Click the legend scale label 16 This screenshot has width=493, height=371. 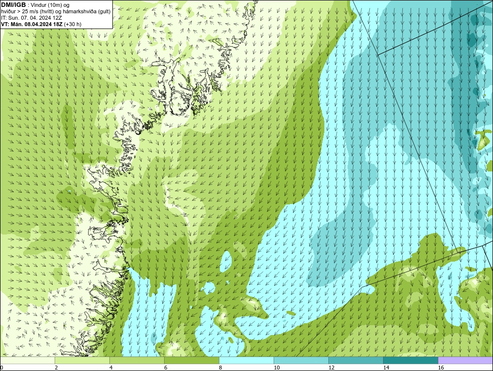(441, 368)
